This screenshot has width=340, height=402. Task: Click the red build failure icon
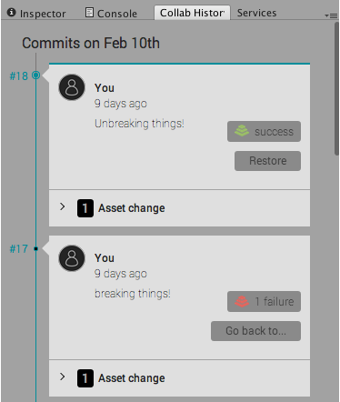(x=242, y=301)
